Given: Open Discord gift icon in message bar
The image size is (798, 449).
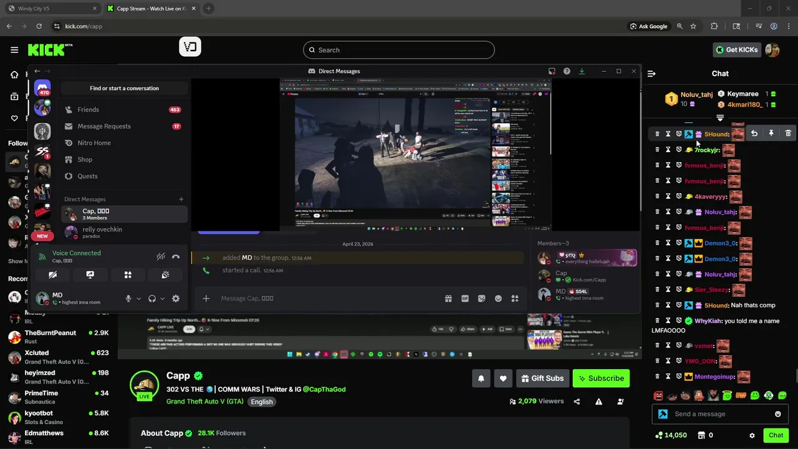Looking at the screenshot, I should pyautogui.click(x=448, y=299).
